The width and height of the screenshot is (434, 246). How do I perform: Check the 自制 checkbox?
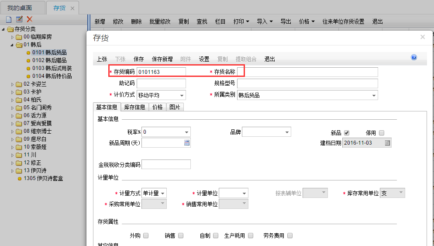tap(216, 236)
